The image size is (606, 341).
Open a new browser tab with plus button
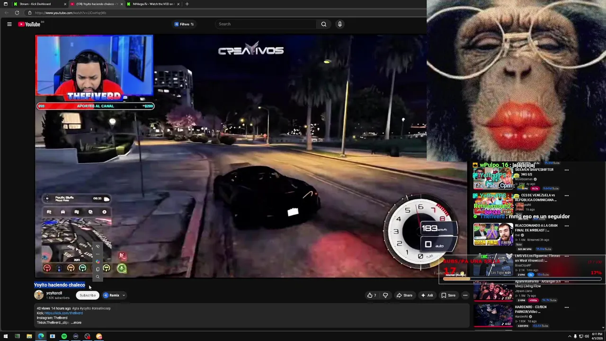[x=187, y=4]
